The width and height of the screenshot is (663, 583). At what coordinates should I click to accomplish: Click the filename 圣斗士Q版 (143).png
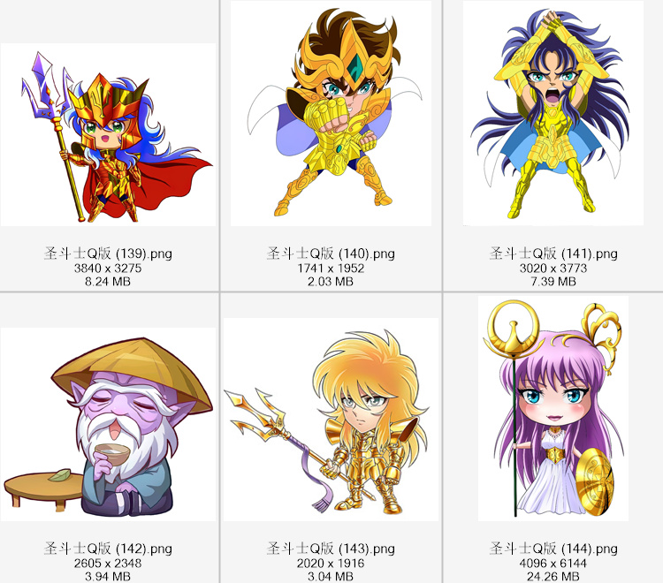pyautogui.click(x=331, y=549)
